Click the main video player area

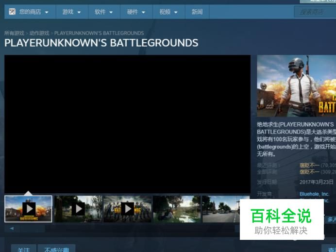point(127,124)
